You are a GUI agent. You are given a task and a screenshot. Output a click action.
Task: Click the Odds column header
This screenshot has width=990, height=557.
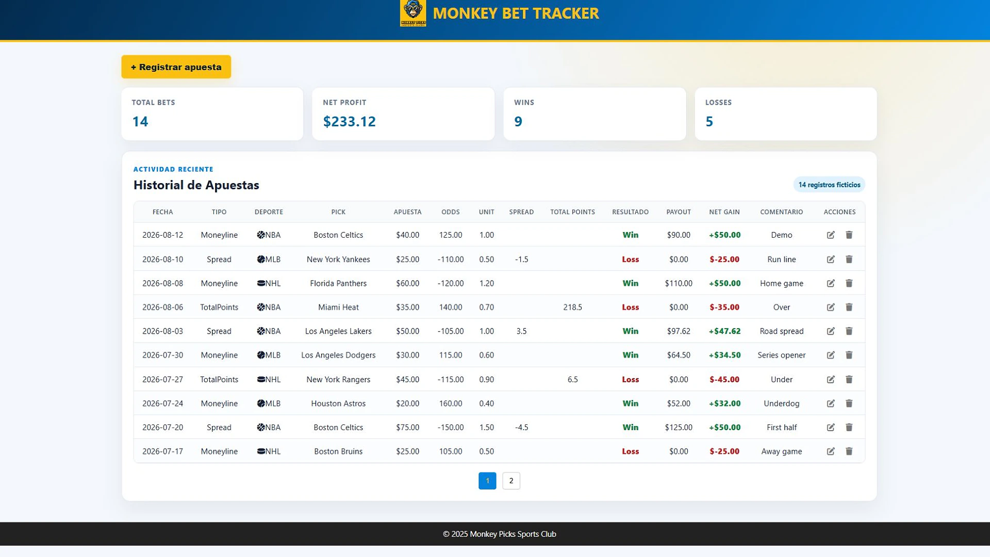pos(450,212)
